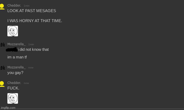
Task: Open the sad face image under 'I WAS HORNY'
Action: pyautogui.click(x=13, y=31)
